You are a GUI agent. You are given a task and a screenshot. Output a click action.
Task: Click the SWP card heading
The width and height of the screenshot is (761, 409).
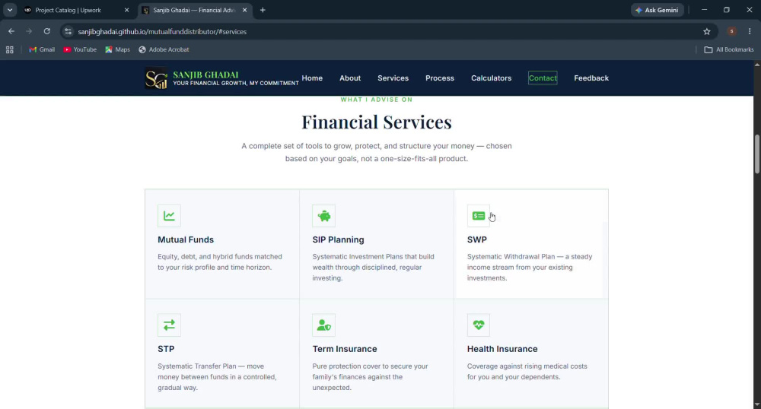(x=477, y=239)
